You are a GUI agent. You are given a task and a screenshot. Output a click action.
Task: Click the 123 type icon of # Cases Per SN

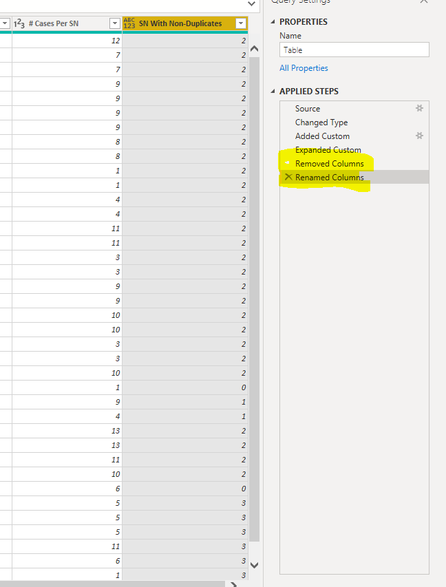click(x=19, y=23)
